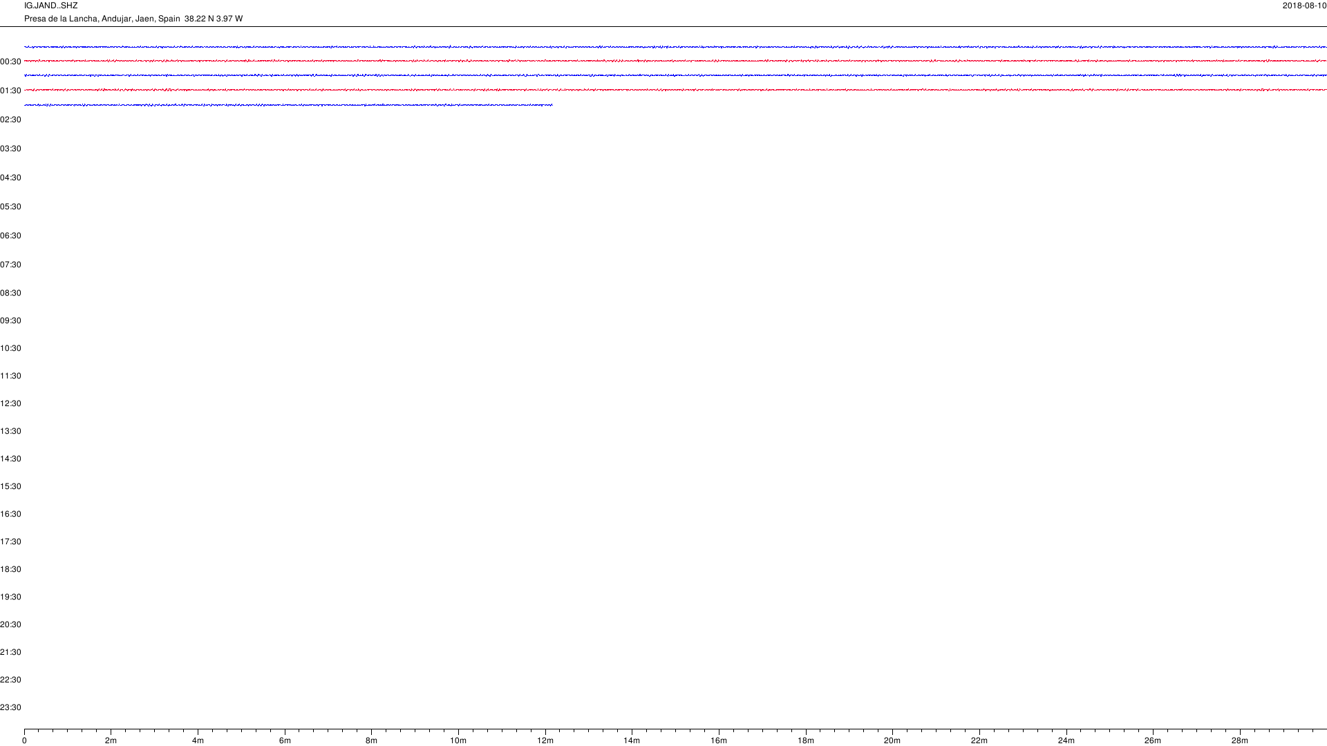Click the 28m axis label
Image resolution: width=1327 pixels, height=746 pixels.
1240,740
